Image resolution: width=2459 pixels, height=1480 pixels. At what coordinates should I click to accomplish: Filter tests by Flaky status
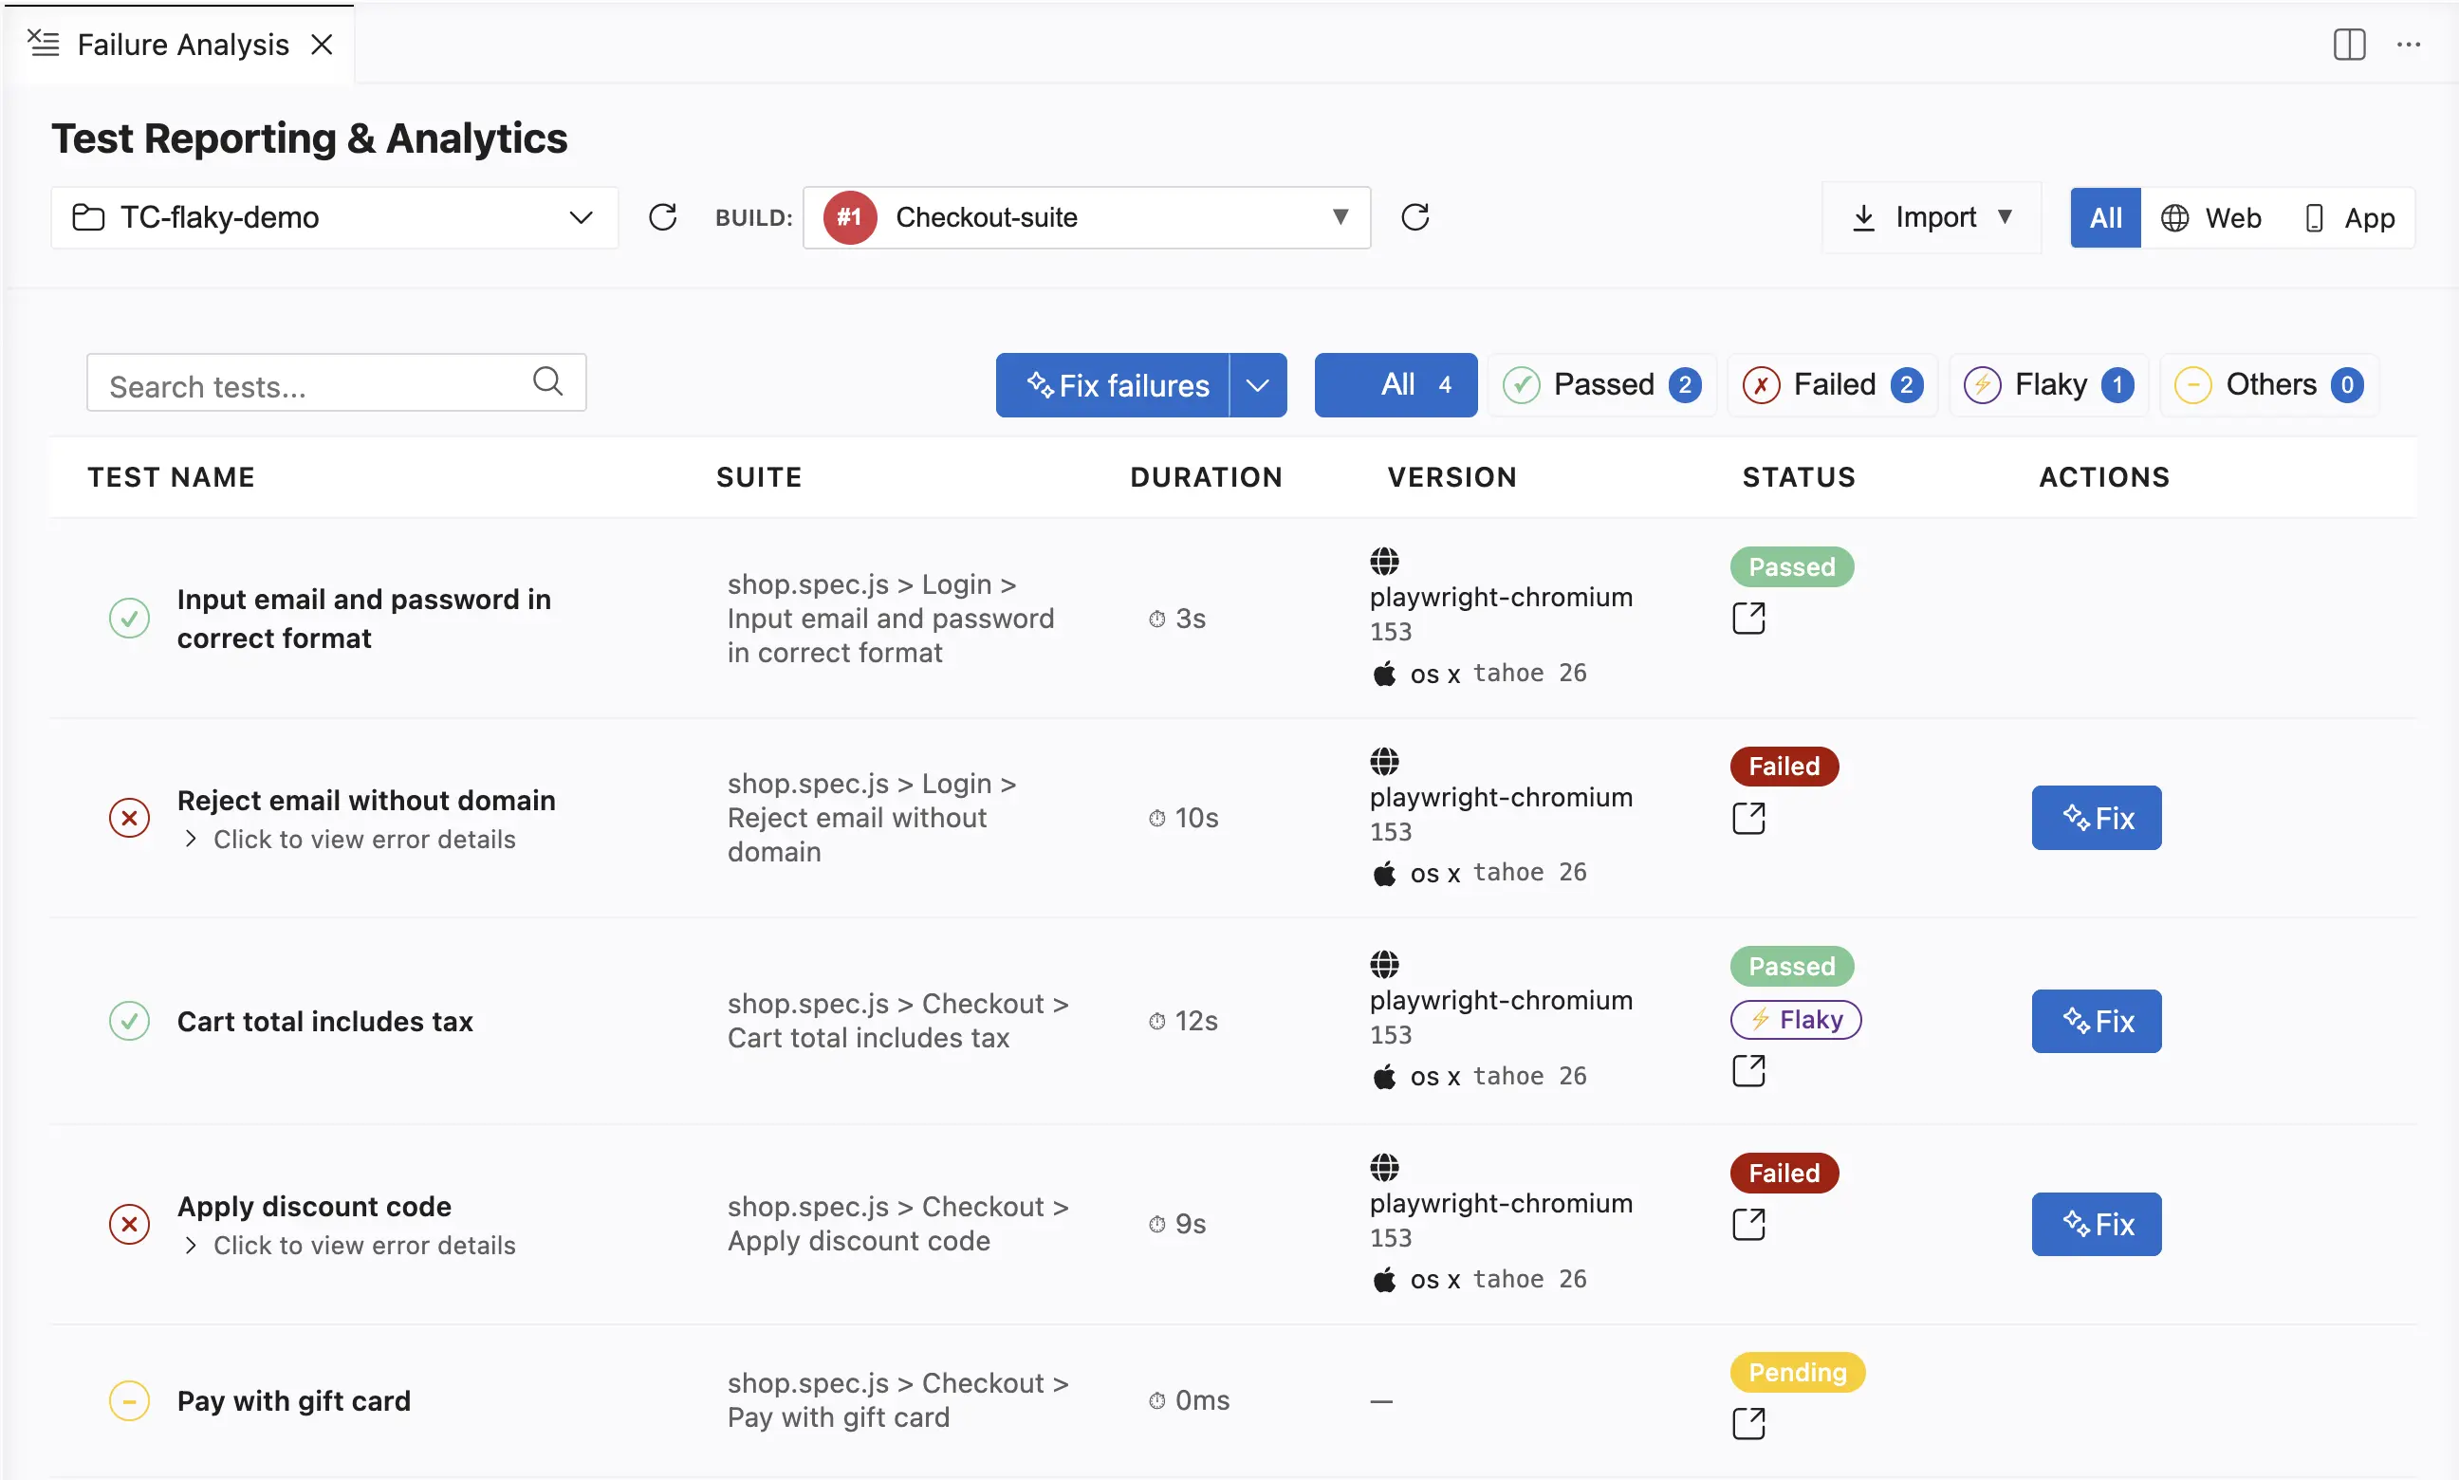2048,385
